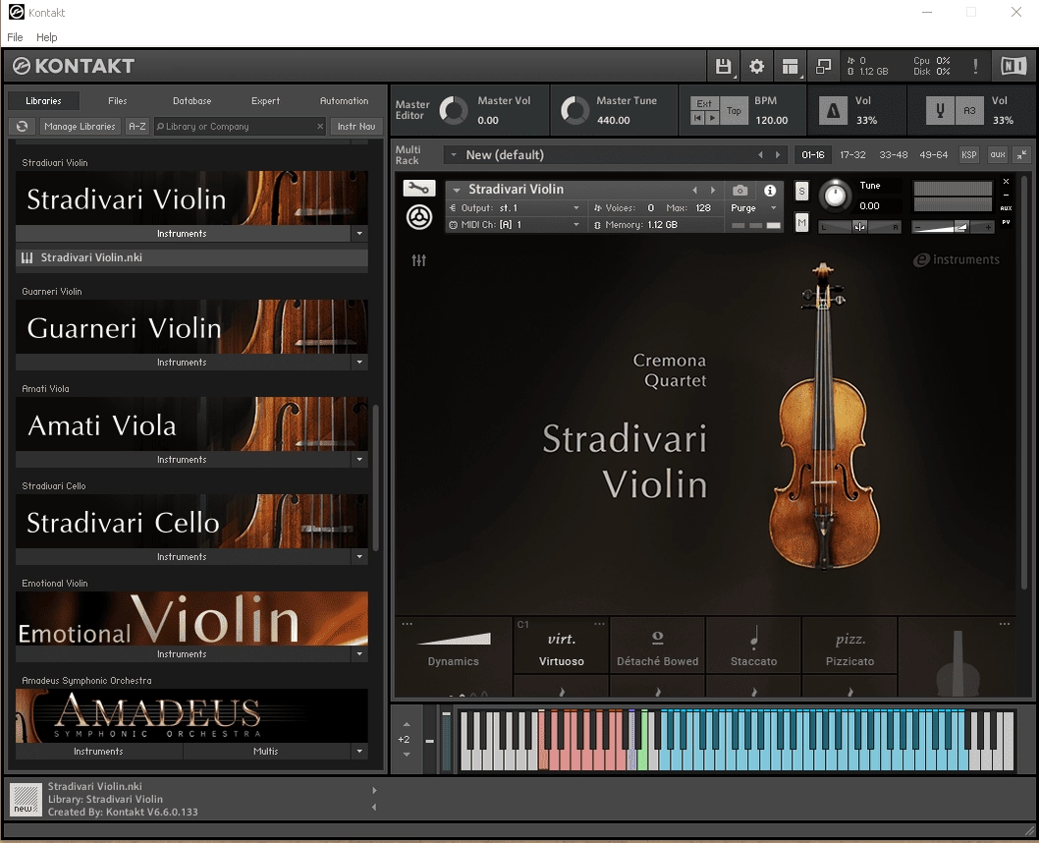The width and height of the screenshot is (1039, 843).
Task: Click the PV button on instrument
Action: [x=1006, y=222]
